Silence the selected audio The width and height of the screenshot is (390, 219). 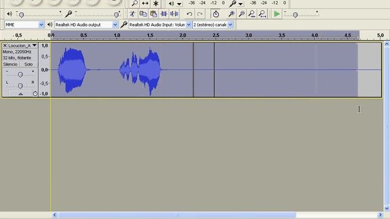tap(174, 14)
